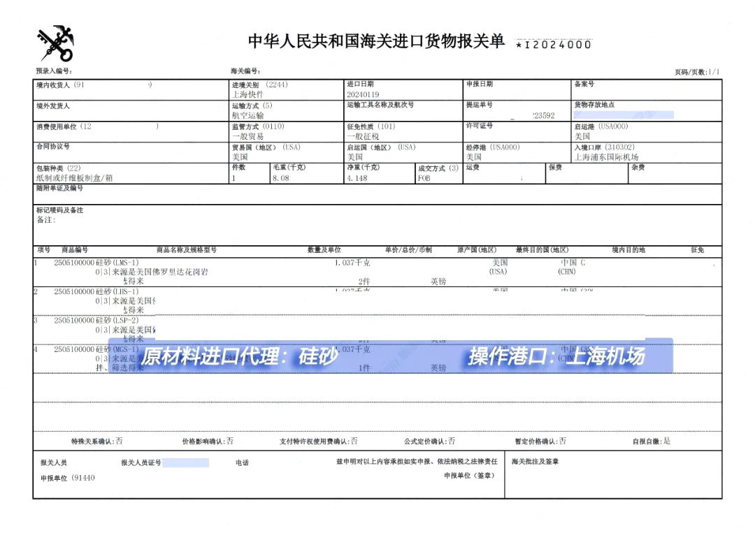
Task: Click 特殊关系确认:否 at the bottom
Action: 96,441
